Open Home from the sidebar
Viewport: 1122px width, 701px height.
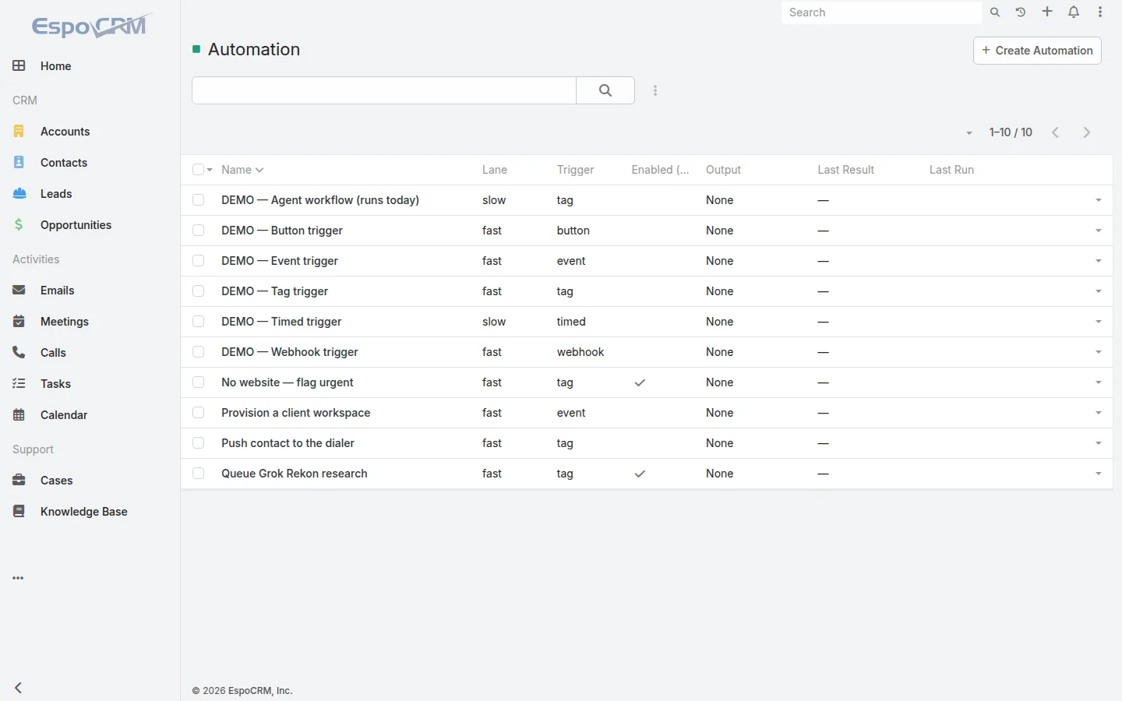point(55,66)
